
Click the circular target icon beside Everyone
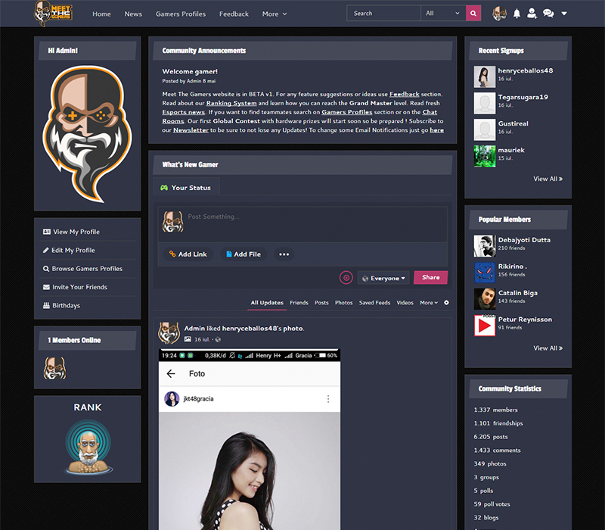(346, 278)
